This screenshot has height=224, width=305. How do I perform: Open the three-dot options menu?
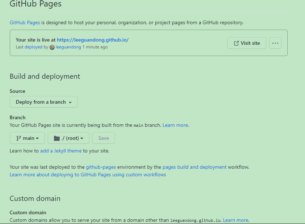(x=275, y=43)
